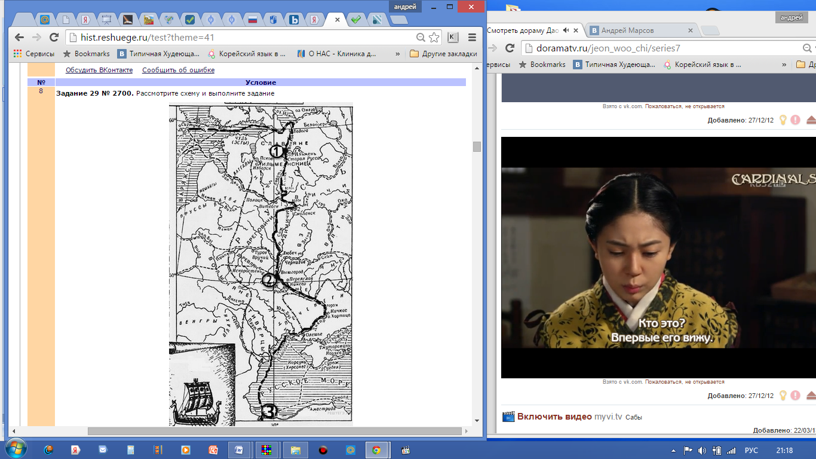This screenshot has width=816, height=459.
Task: Close the active reshuege tab
Action: pos(338,20)
